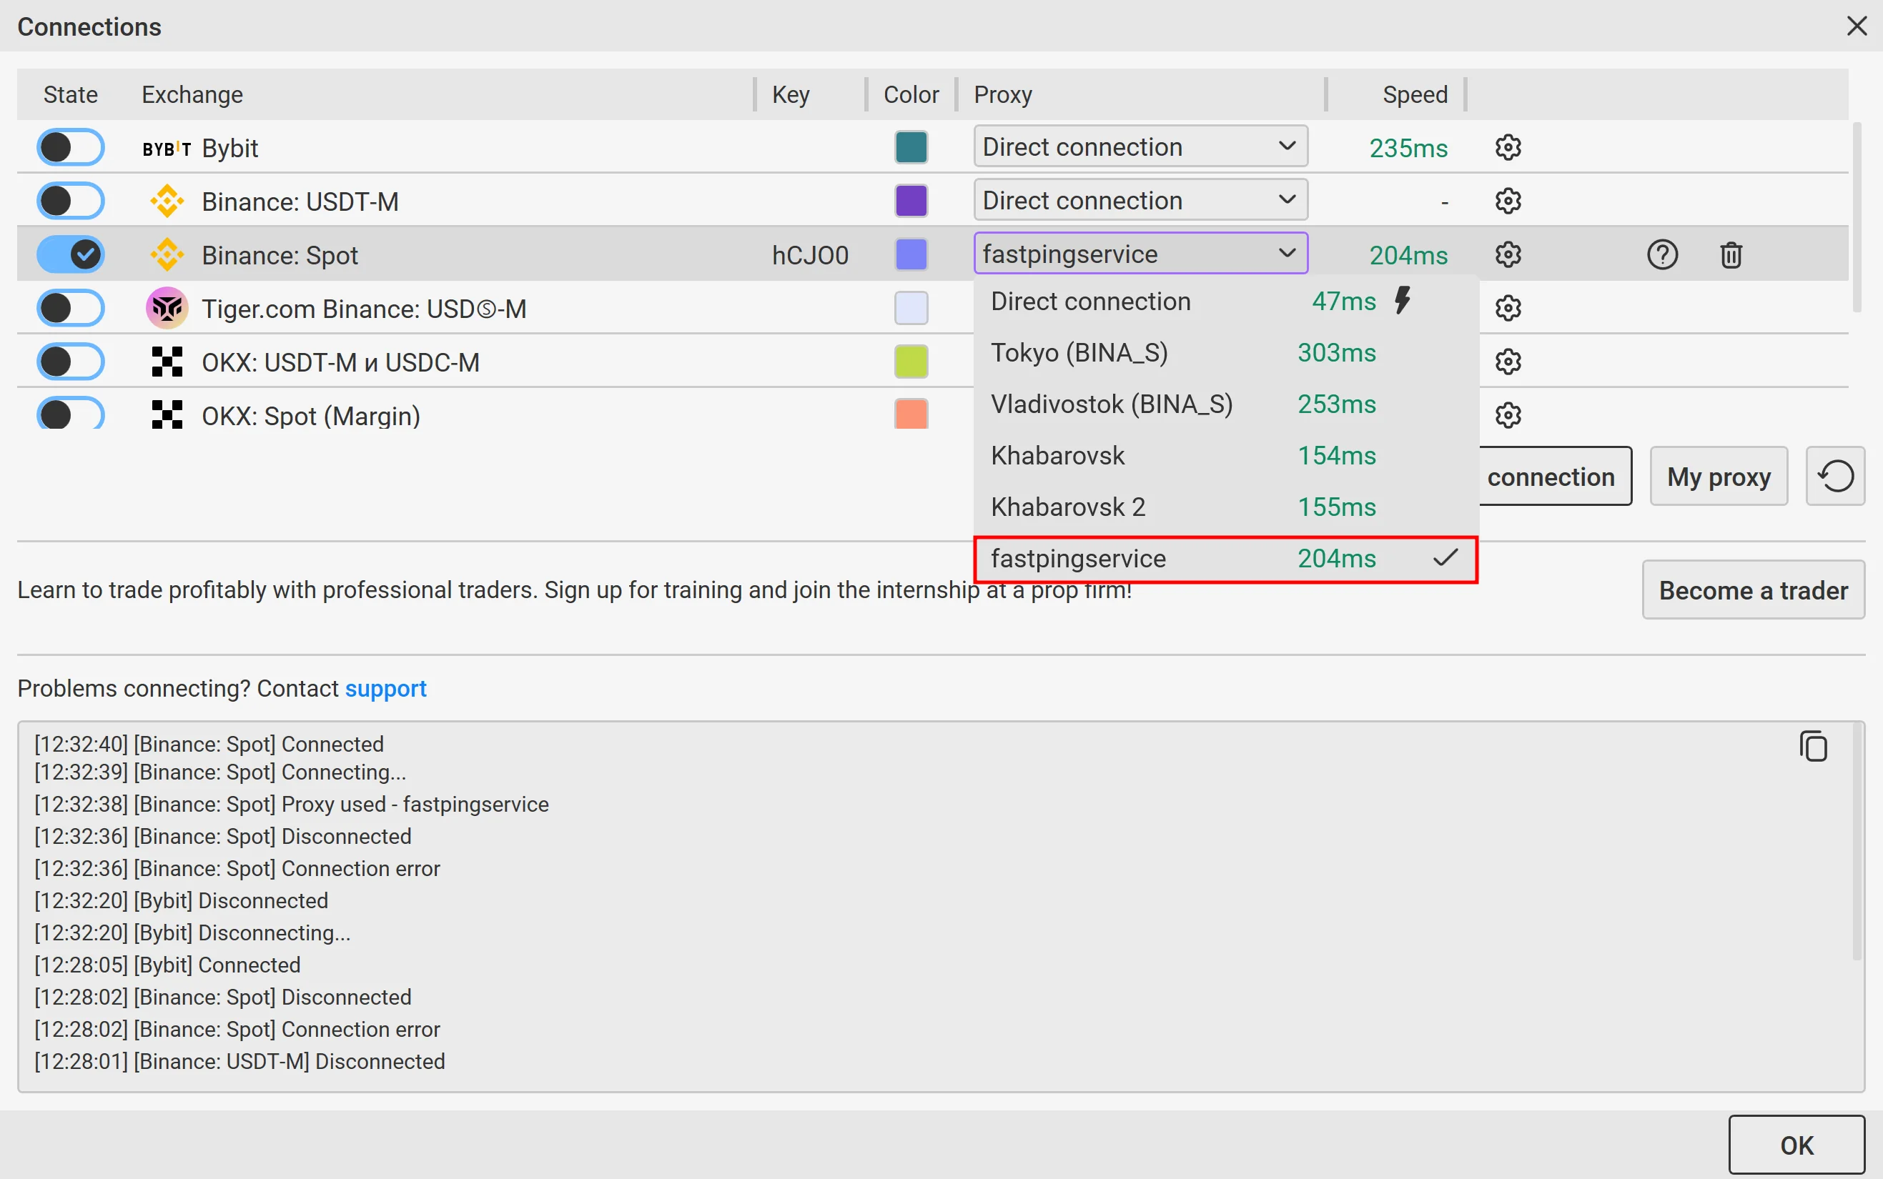The image size is (1883, 1179).
Task: Collapse the fastpingservice proxy dropdown
Action: pos(1140,254)
